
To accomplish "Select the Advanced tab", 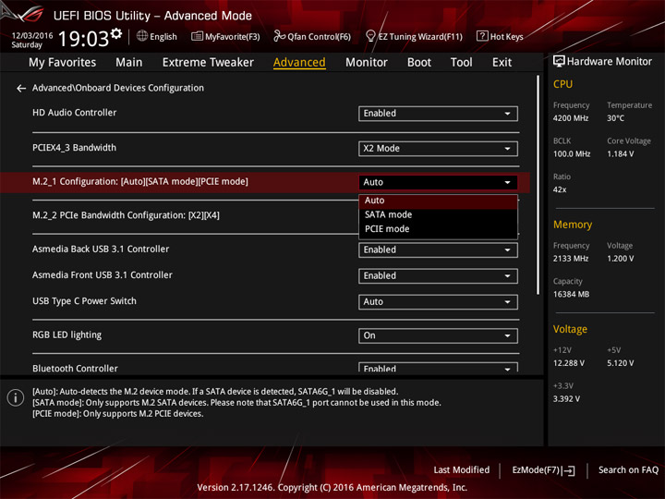I will point(299,63).
